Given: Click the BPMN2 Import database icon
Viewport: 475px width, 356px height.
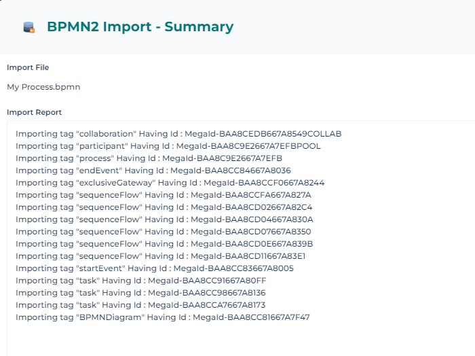Looking at the screenshot, I should coord(28,27).
